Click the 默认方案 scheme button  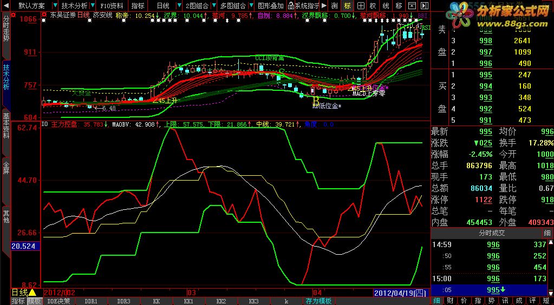(32, 5)
